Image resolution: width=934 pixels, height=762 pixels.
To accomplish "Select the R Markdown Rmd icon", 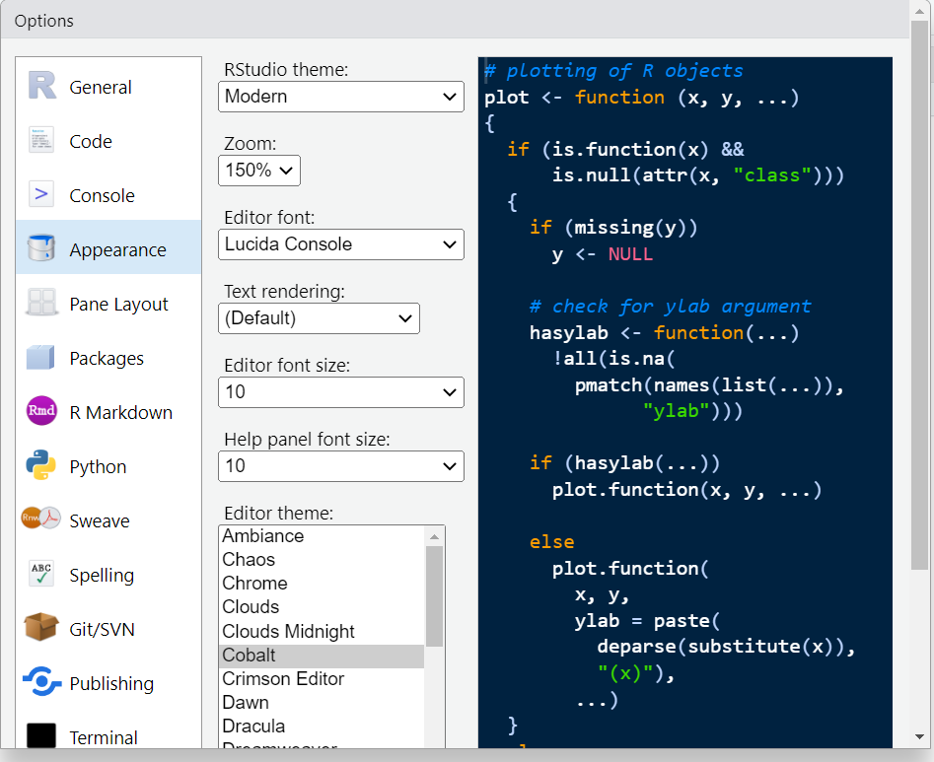I will (41, 412).
